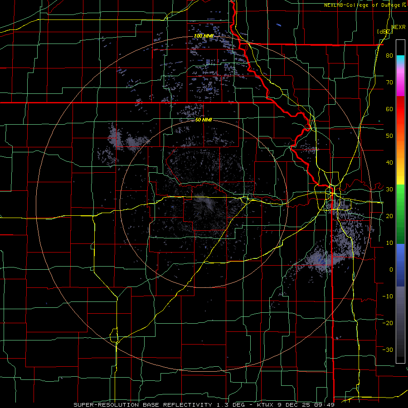Click the 50 NMI range ring label
Image resolution: width=408 pixels, height=408 pixels.
pos(204,120)
